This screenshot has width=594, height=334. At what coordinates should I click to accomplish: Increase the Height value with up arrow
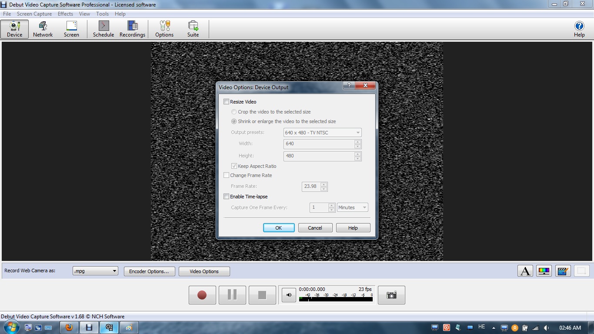(357, 154)
